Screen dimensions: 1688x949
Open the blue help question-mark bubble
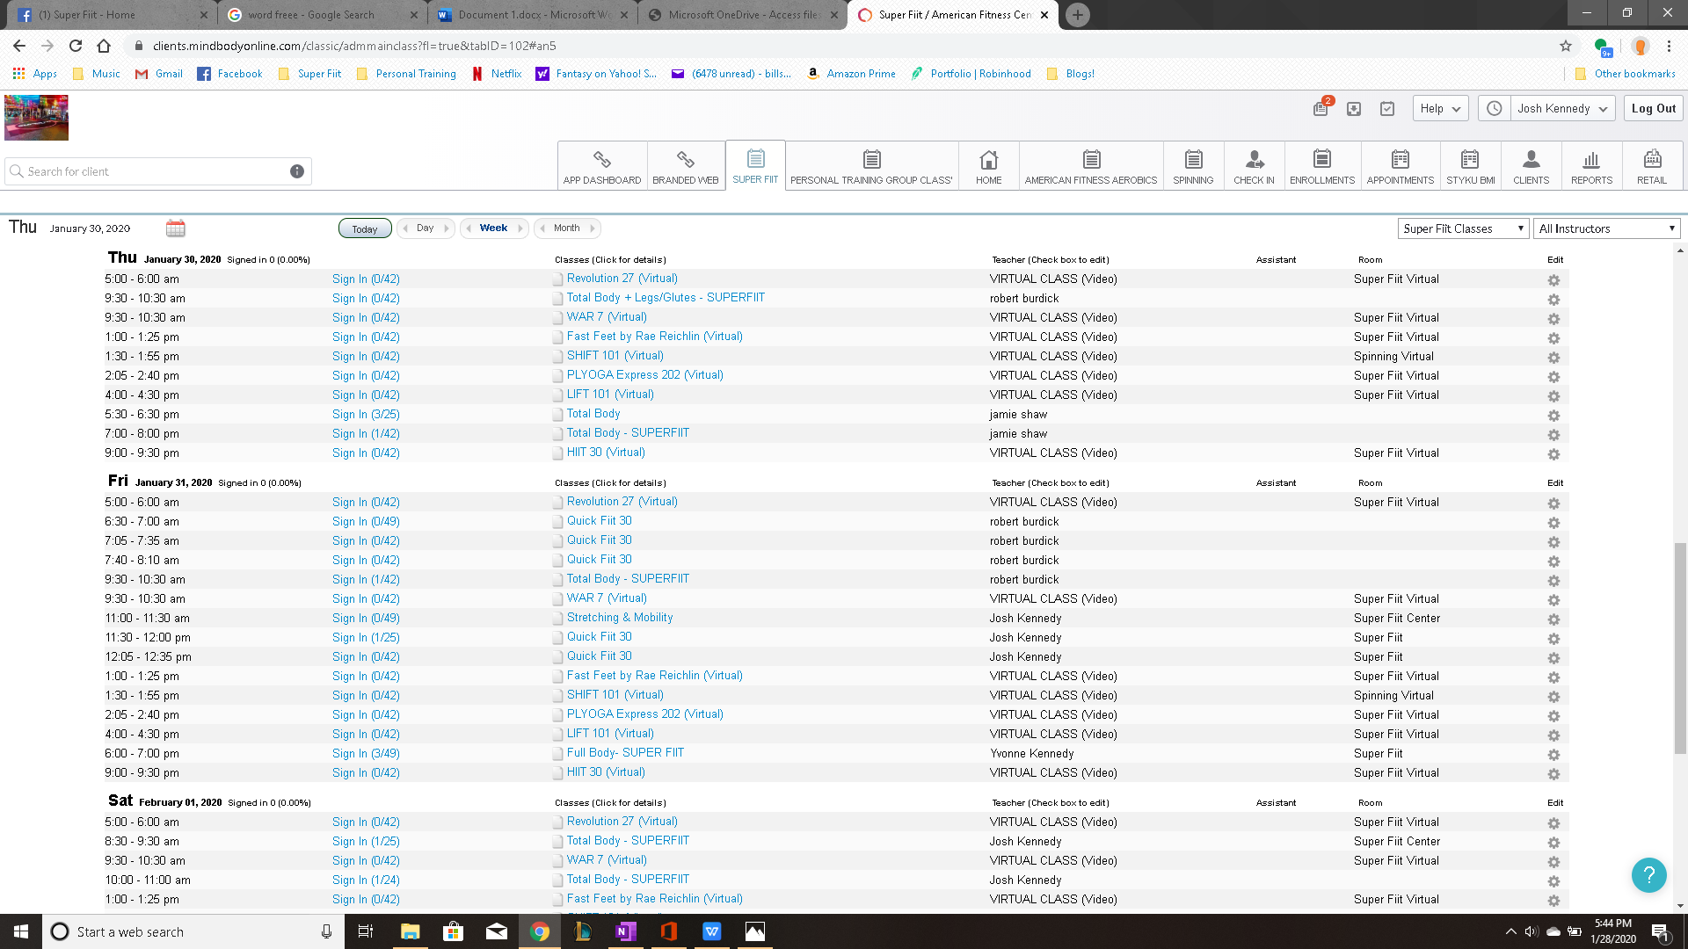point(1648,875)
